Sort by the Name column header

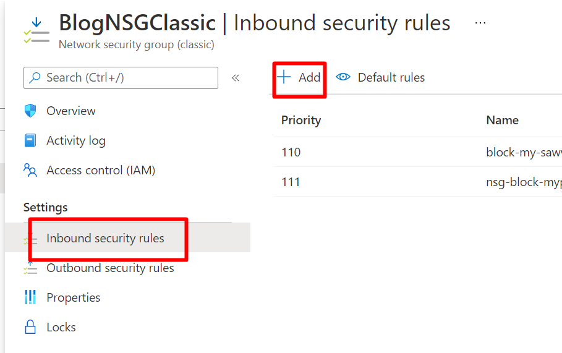[x=502, y=120]
